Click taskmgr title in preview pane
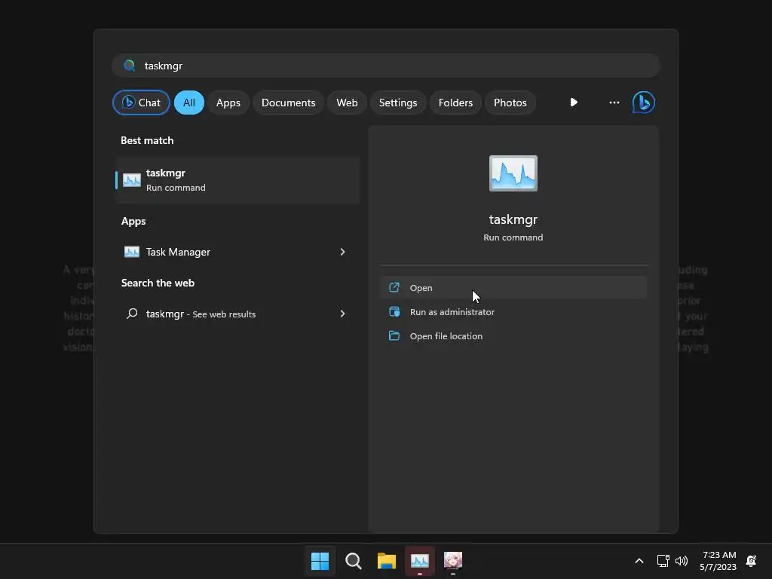This screenshot has height=579, width=772. tap(513, 219)
